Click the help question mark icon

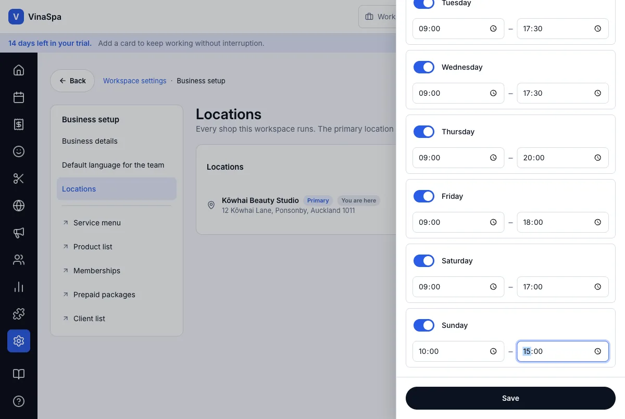19,401
